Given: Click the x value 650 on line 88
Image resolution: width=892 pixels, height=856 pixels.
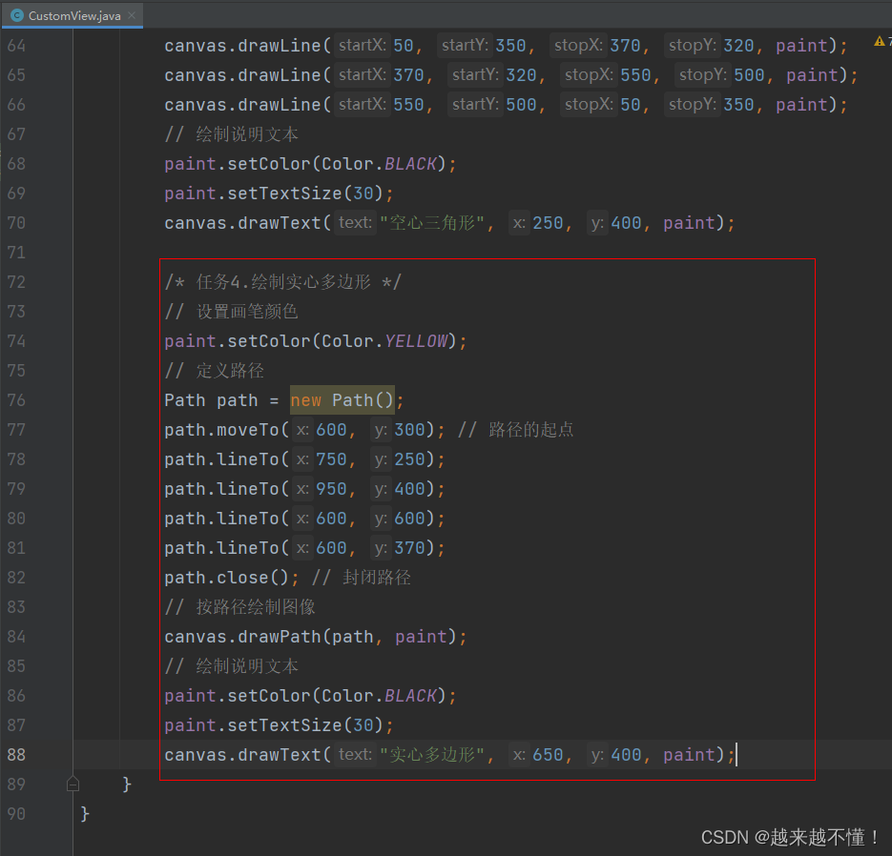Looking at the screenshot, I should click(548, 755).
